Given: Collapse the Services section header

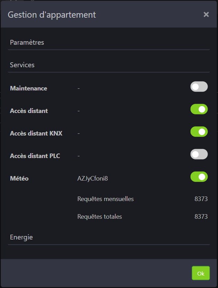Looking at the screenshot, I should (x=22, y=65).
